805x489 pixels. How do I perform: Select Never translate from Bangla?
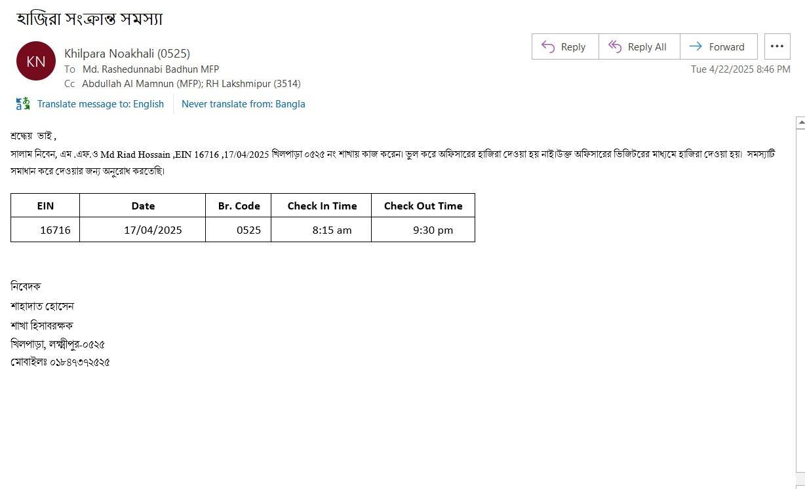coord(243,103)
